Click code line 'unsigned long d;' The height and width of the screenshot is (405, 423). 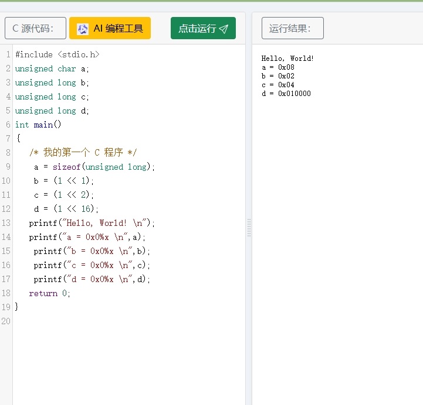[52, 111]
